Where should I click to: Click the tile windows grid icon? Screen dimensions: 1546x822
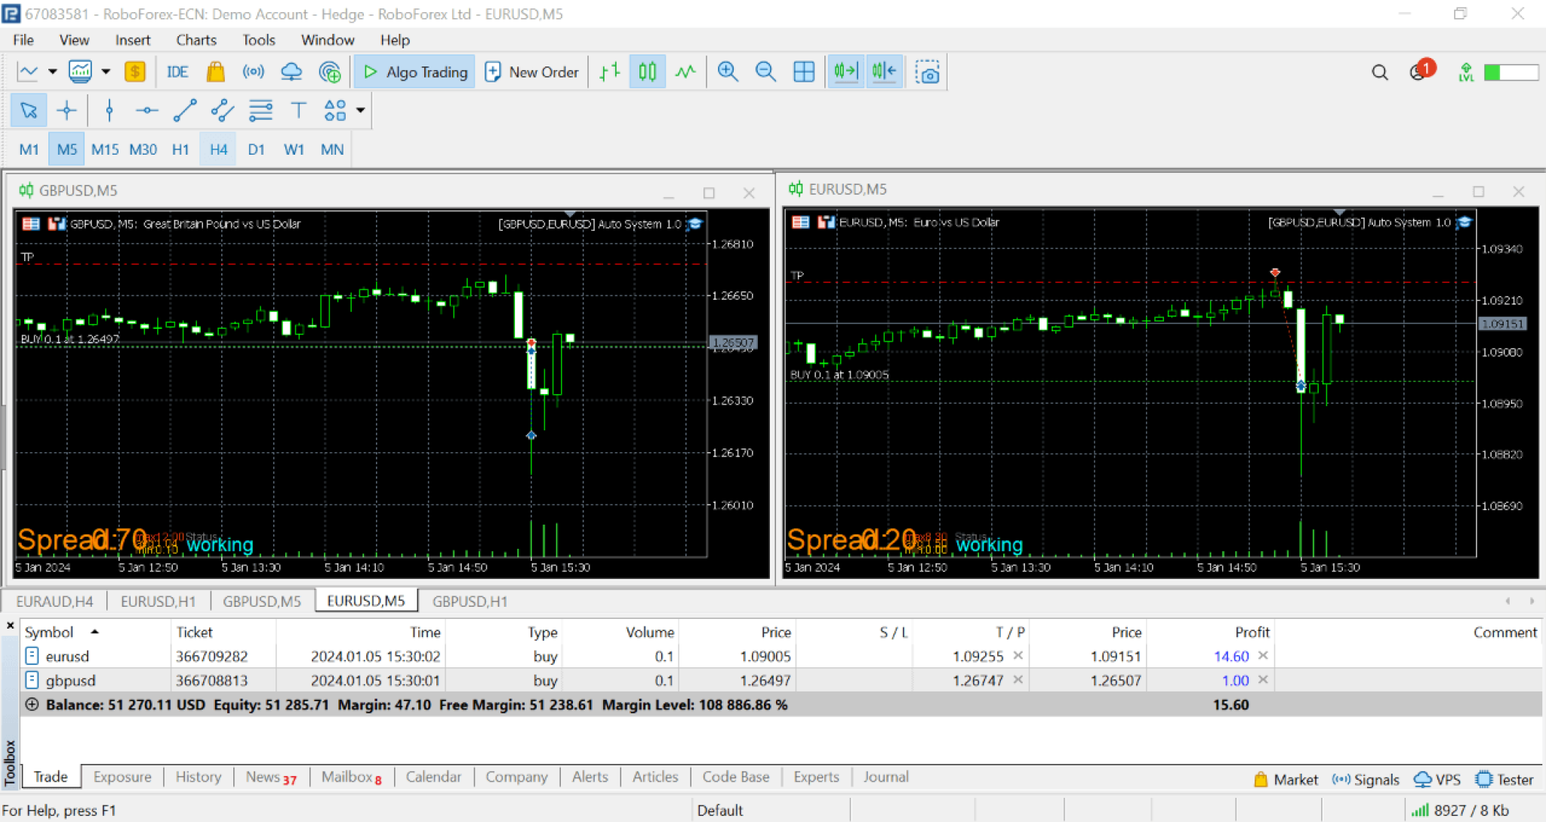click(x=804, y=72)
